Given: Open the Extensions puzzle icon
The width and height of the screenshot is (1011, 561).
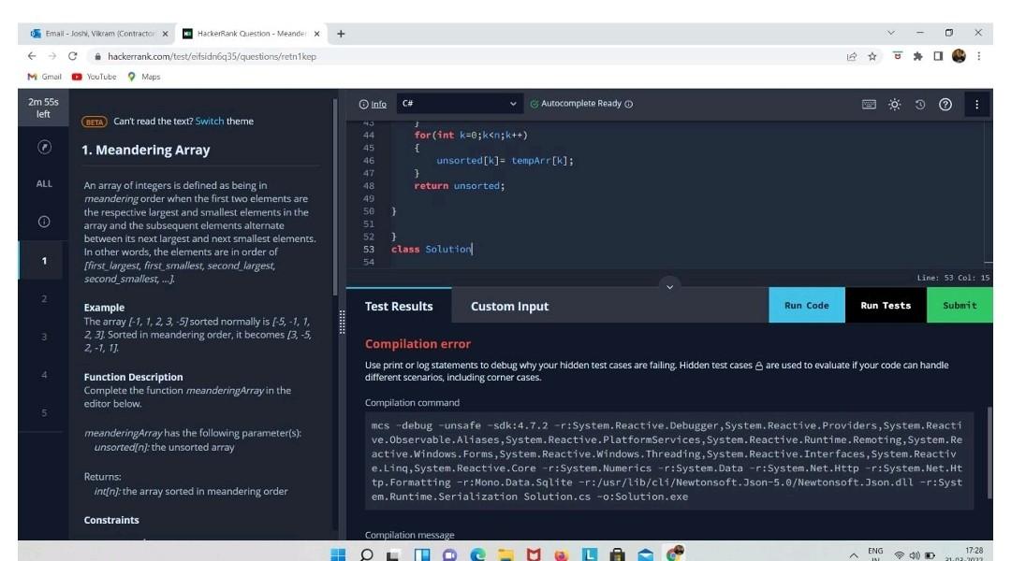Looking at the screenshot, I should pyautogui.click(x=917, y=56).
